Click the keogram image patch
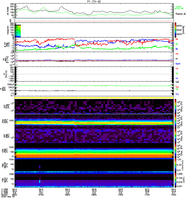Screen dimensions: 188x200 point(18,31)
